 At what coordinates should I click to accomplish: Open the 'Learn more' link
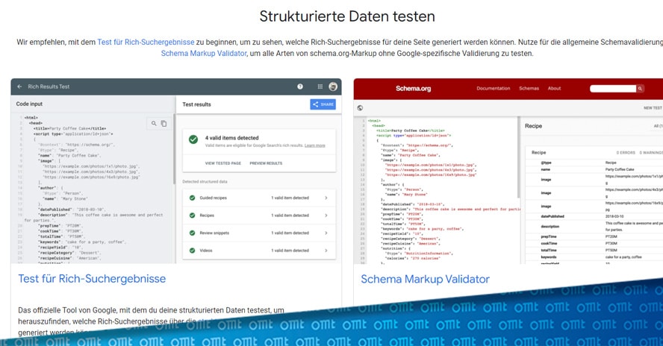click(x=314, y=145)
